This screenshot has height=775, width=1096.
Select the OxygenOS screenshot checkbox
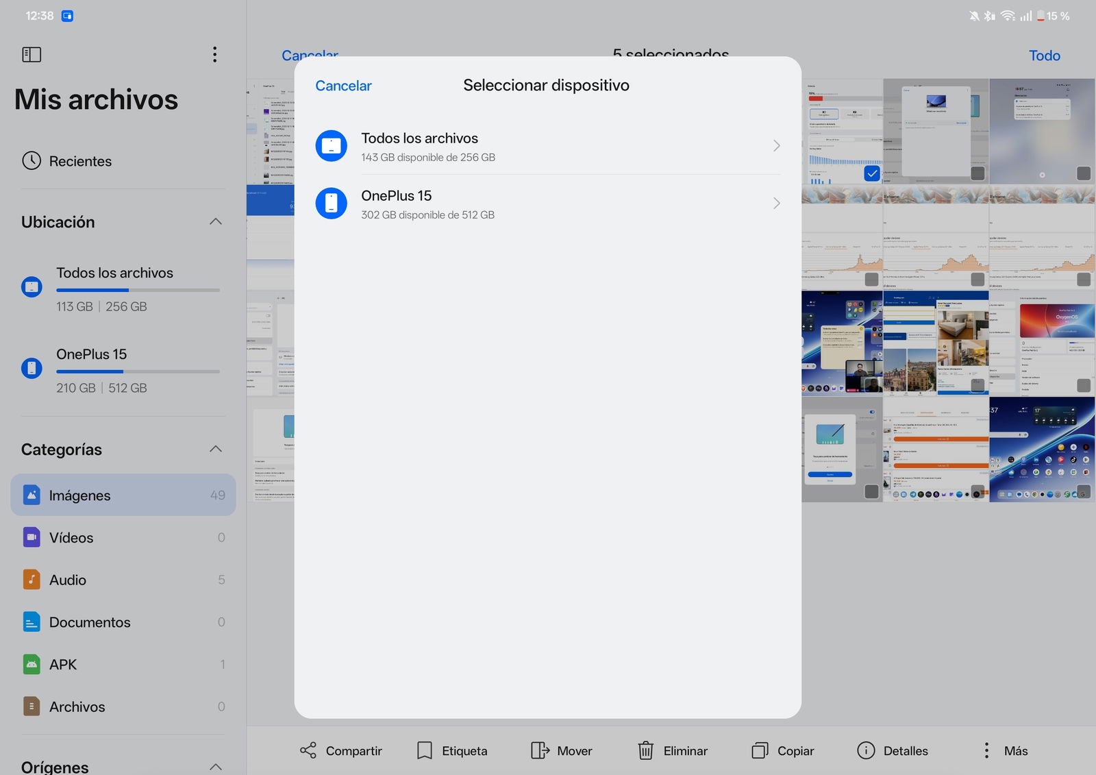[x=1083, y=386]
